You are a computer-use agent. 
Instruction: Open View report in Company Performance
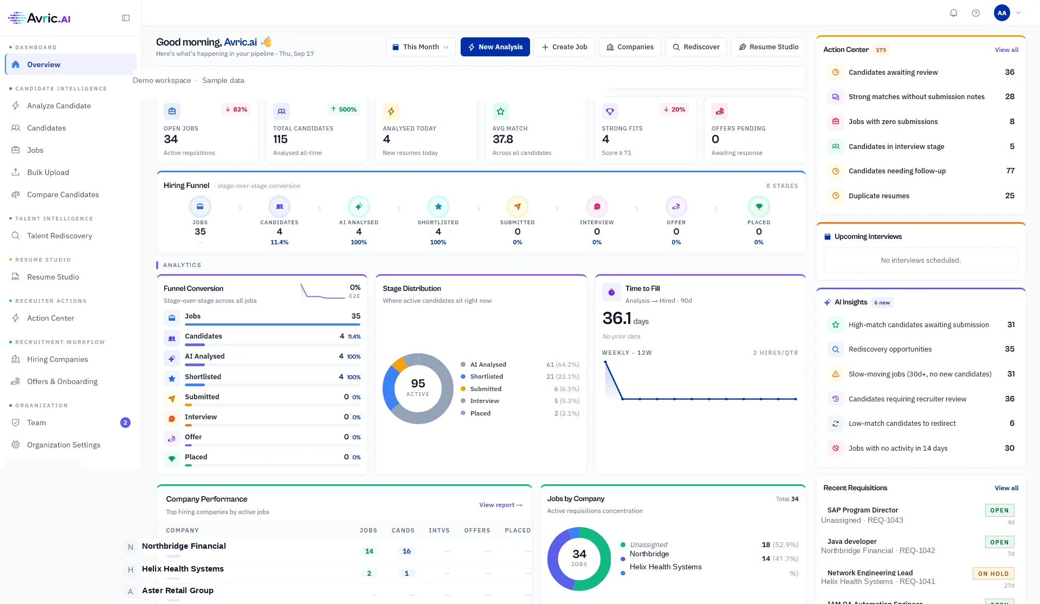point(501,505)
